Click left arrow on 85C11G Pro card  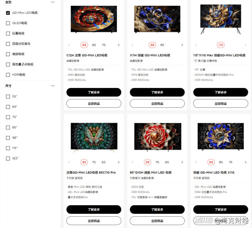(x=69, y=162)
